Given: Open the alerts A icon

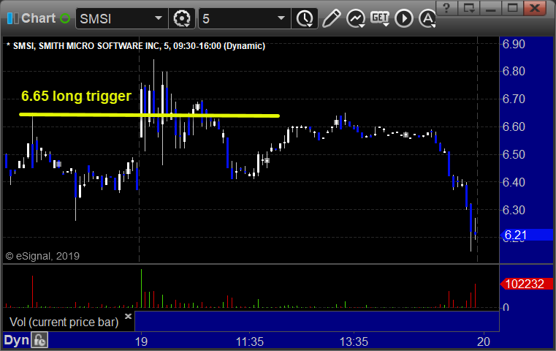Looking at the screenshot, I should pyautogui.click(x=427, y=18).
